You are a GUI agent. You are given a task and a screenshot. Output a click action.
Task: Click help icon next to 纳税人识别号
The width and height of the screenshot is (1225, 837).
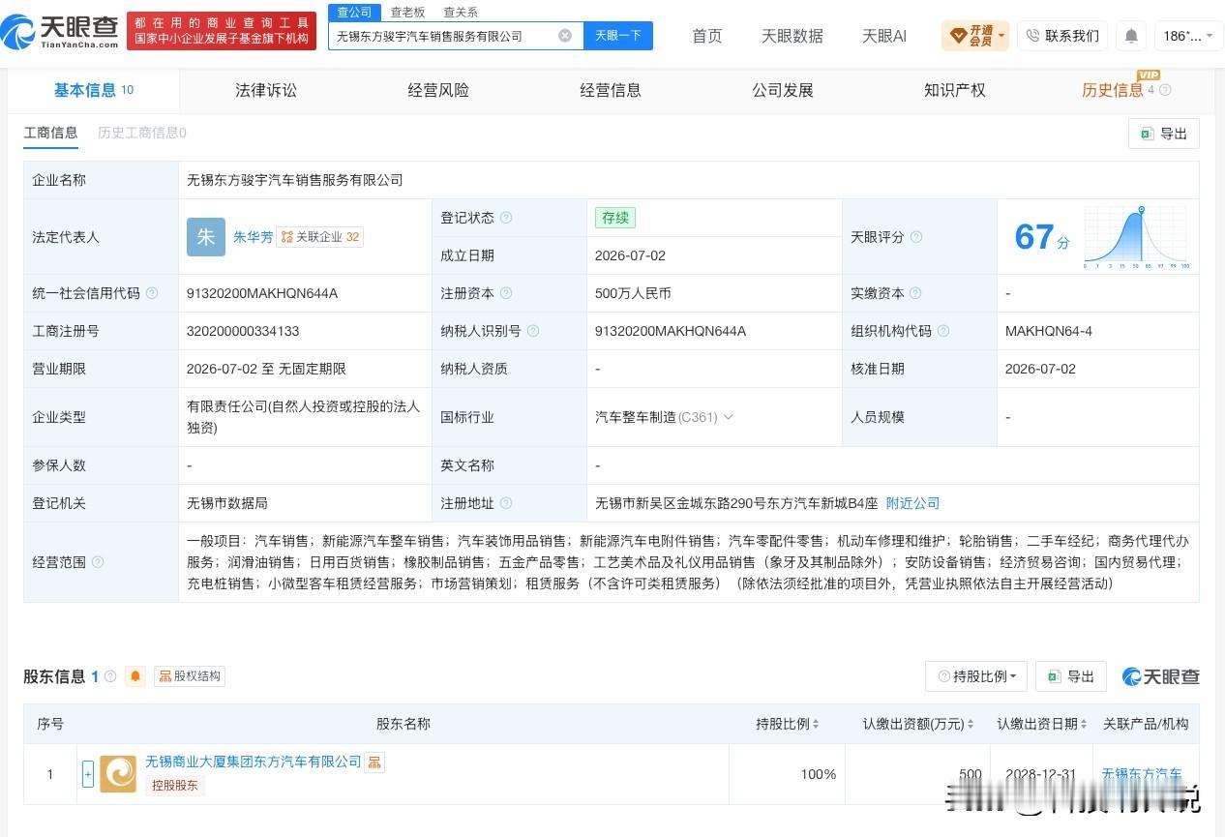533,331
